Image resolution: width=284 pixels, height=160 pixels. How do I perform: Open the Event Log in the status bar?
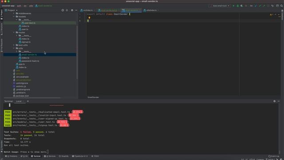pyautogui.click(x=274, y=156)
